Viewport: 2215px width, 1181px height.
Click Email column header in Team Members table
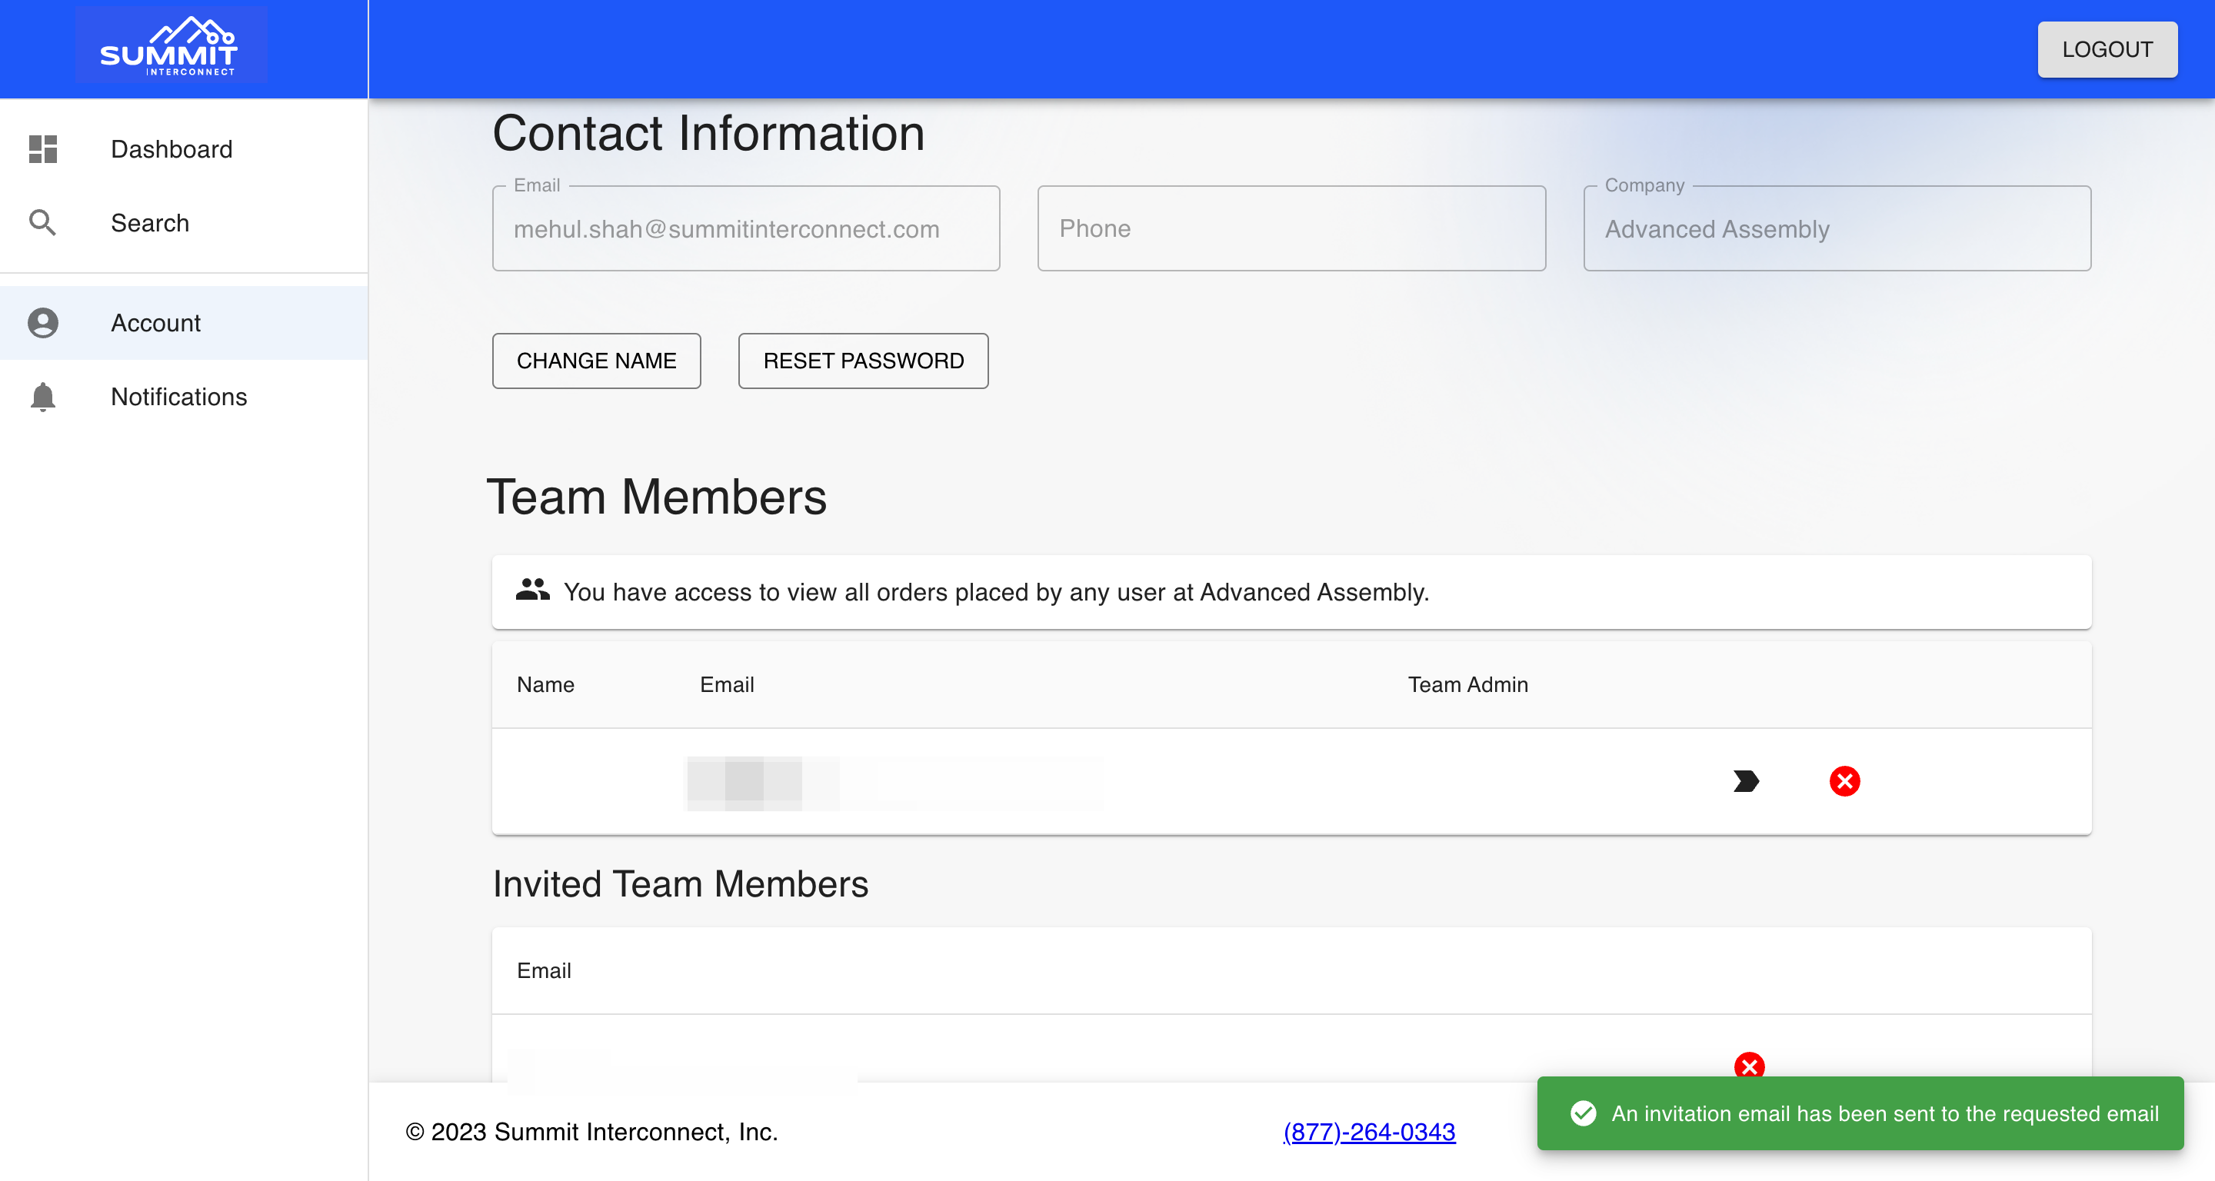click(727, 684)
